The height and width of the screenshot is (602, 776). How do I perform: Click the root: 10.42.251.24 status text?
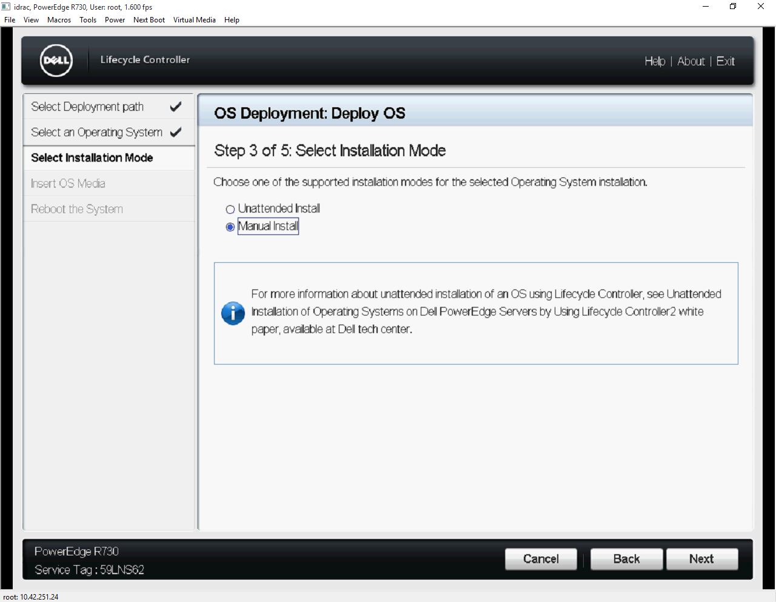pos(31,597)
